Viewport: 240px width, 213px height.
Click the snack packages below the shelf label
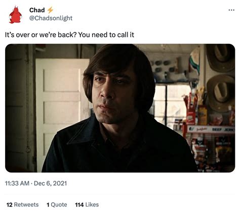(x=213, y=153)
